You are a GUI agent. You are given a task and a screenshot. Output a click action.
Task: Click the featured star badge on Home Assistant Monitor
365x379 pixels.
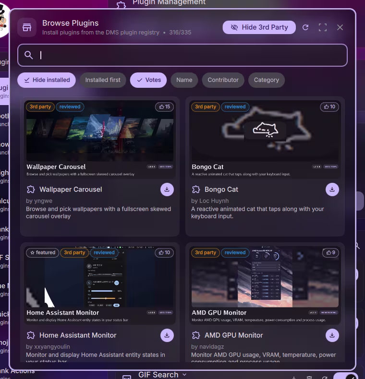pyautogui.click(x=43, y=252)
